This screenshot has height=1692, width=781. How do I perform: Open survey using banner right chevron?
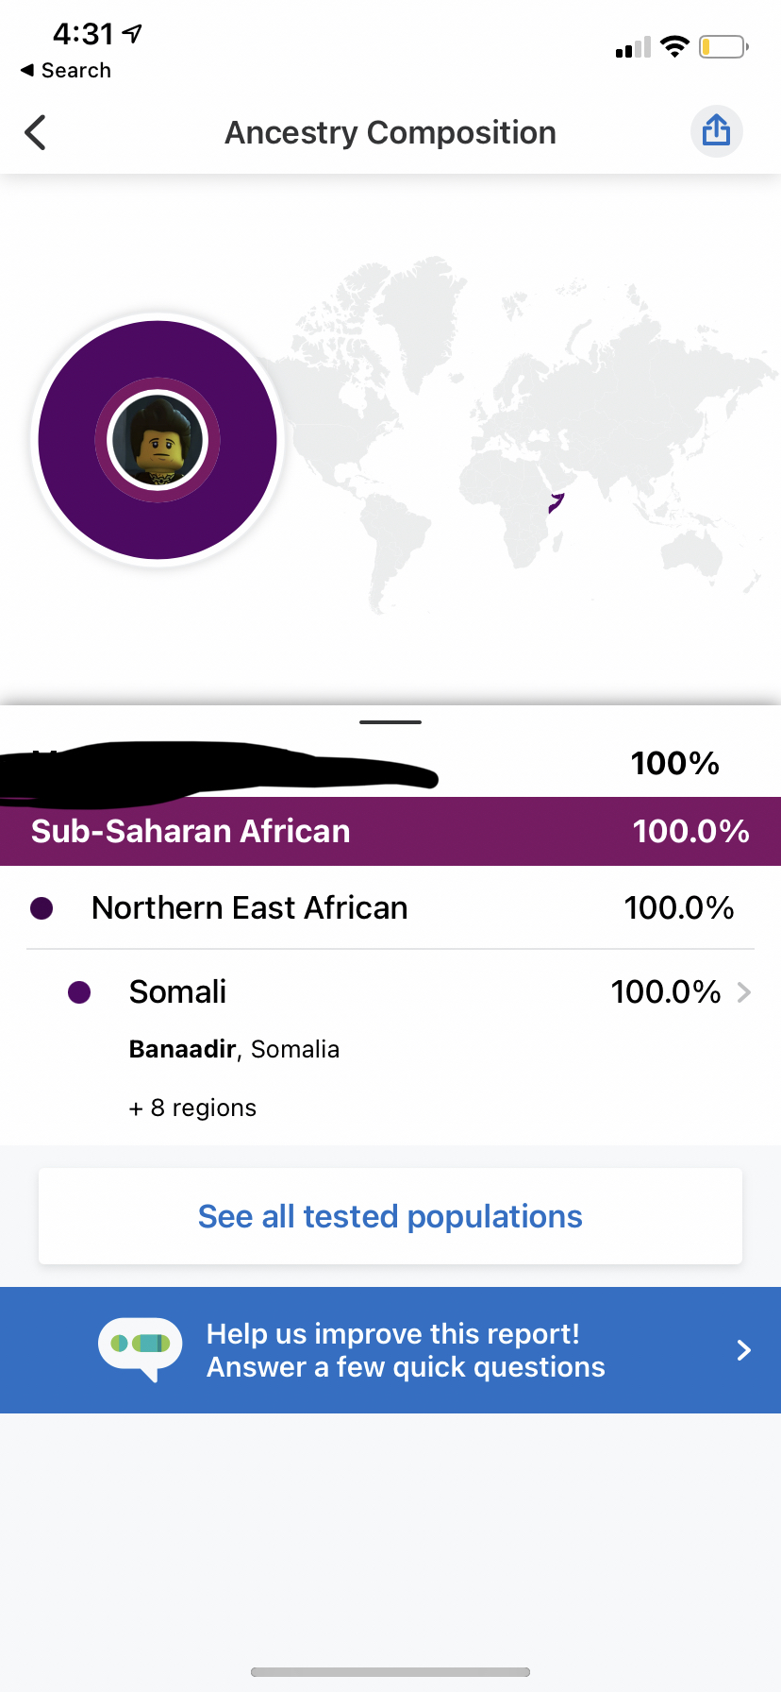pos(744,1350)
